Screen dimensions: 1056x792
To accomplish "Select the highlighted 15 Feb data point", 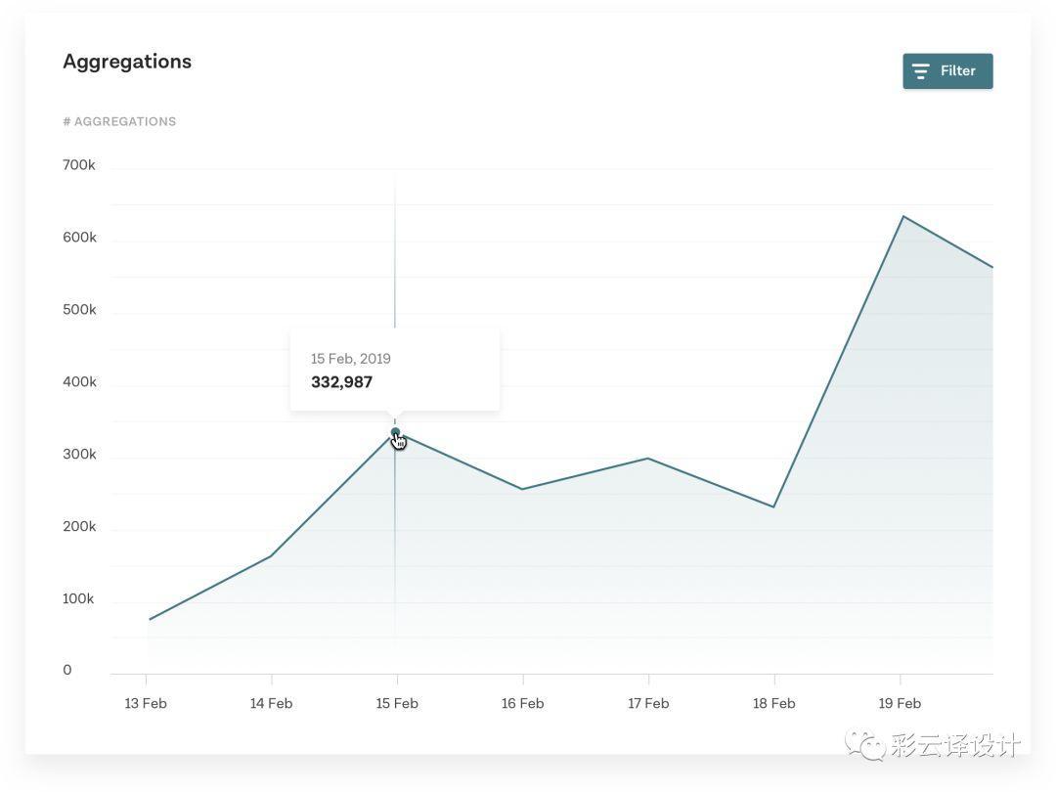I will [396, 432].
